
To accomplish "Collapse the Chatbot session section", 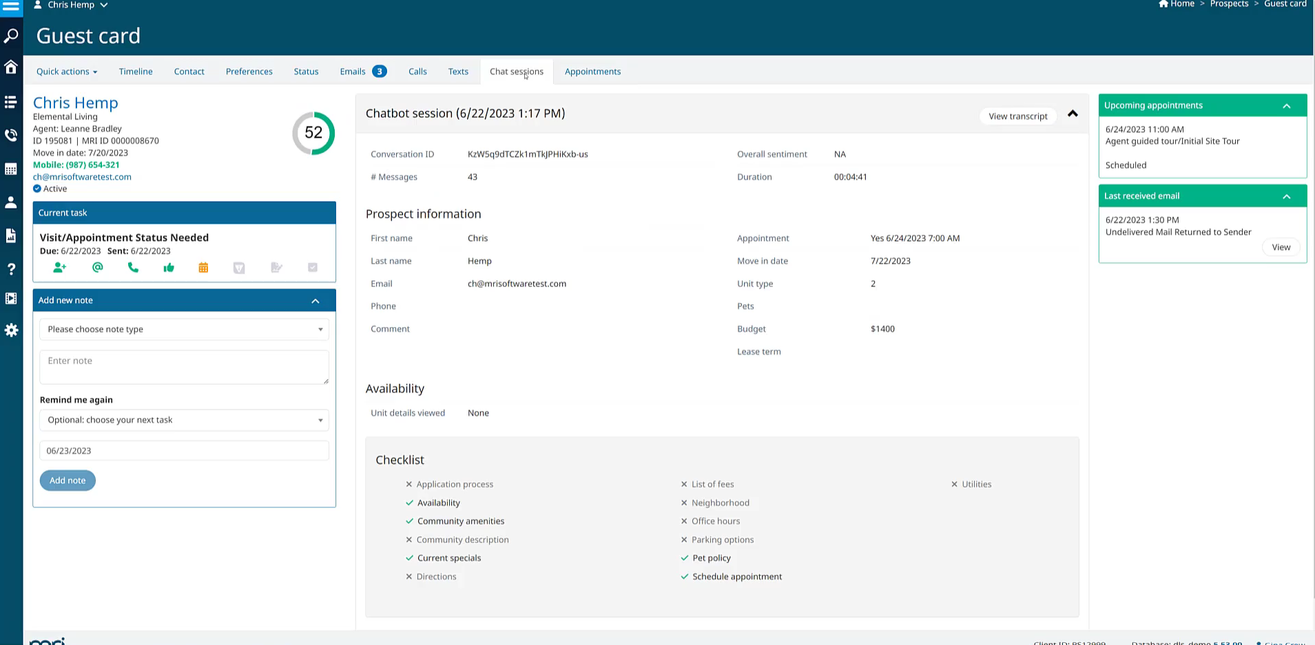I will point(1073,114).
